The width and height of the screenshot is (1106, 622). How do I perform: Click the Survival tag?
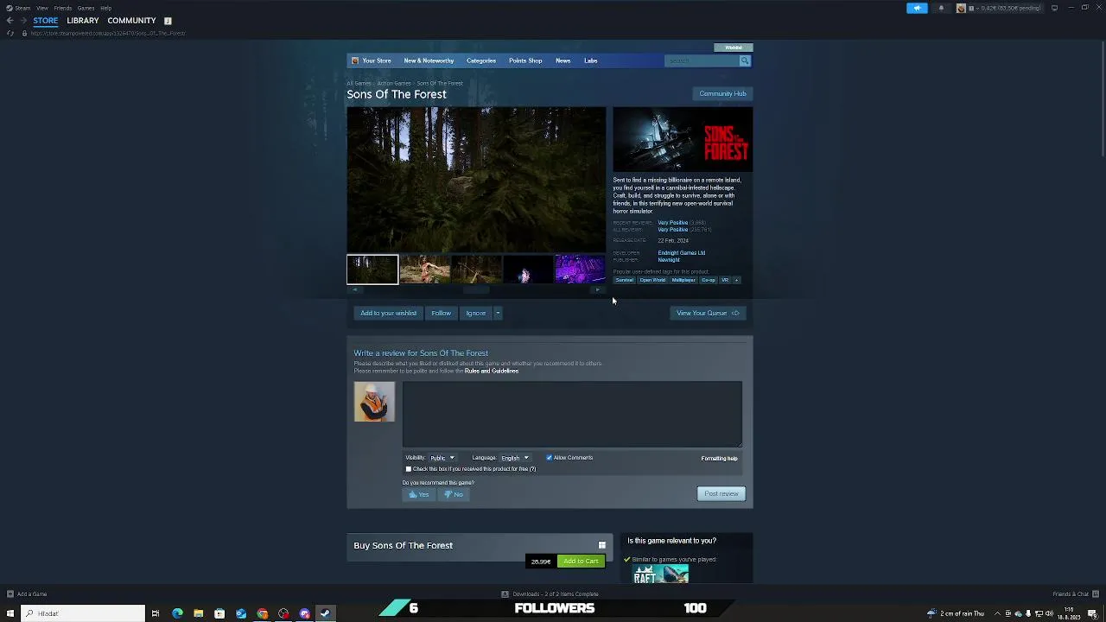click(625, 280)
